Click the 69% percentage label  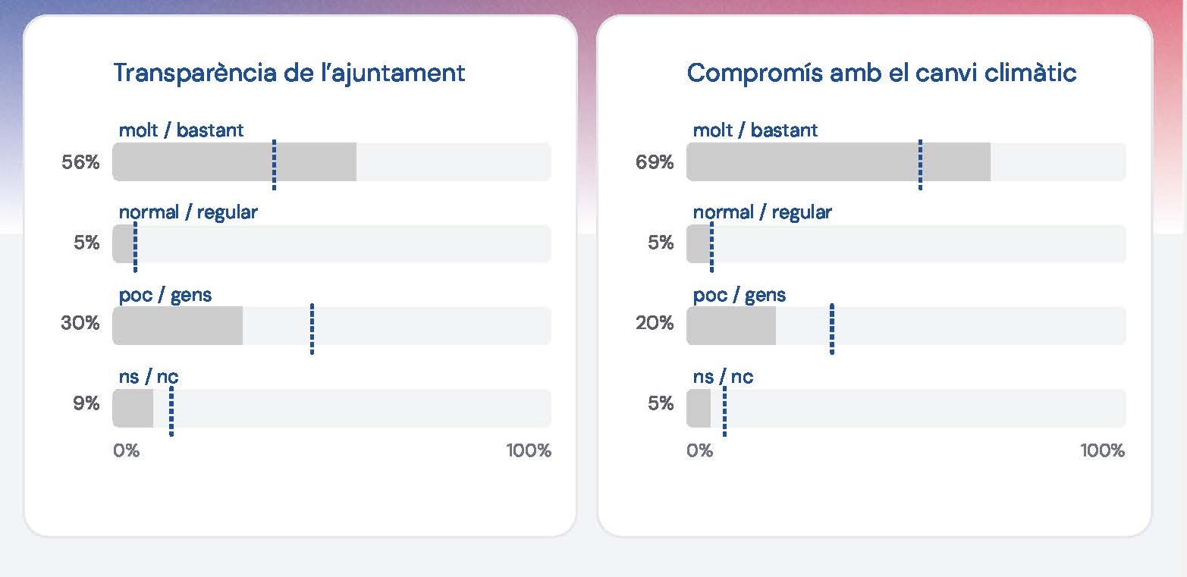point(655,161)
